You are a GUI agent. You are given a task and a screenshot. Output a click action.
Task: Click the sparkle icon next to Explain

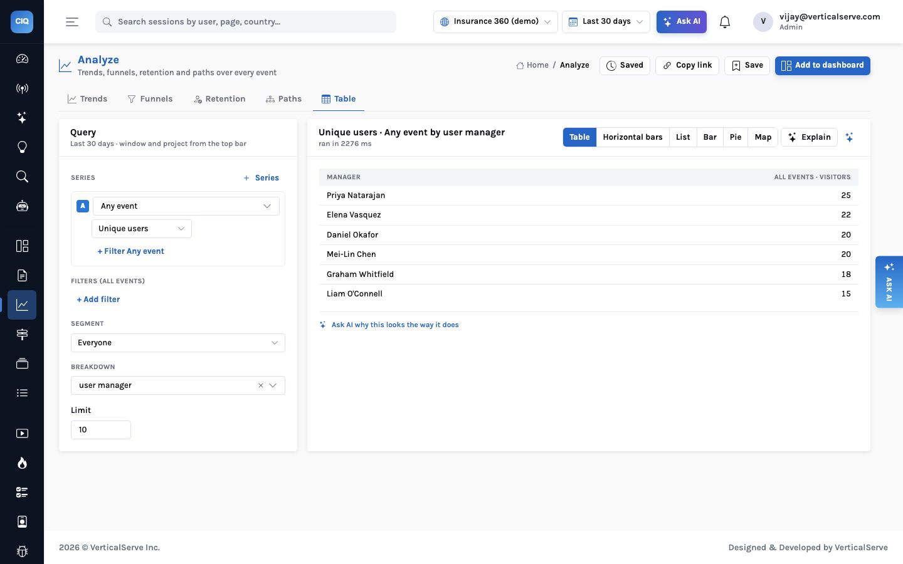pyautogui.click(x=849, y=137)
